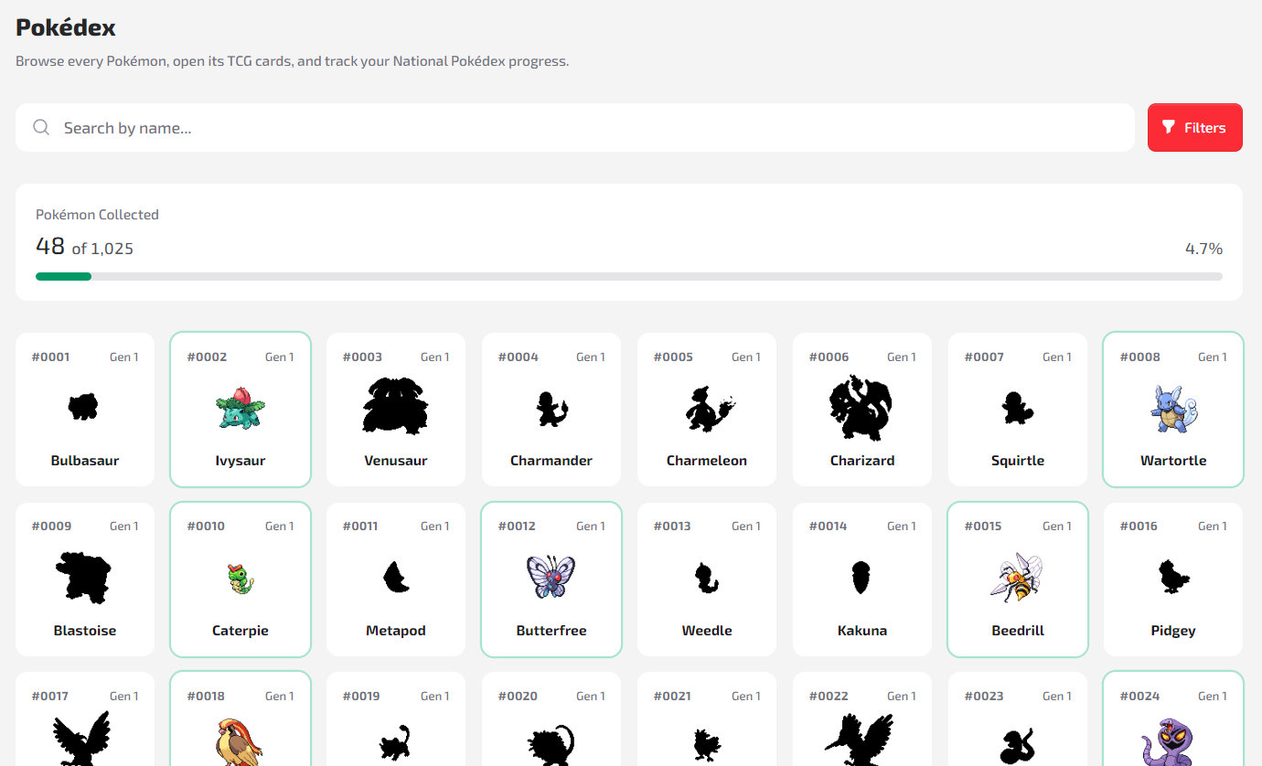Image resolution: width=1262 pixels, height=766 pixels.
Task: Click Gen 1 tag on Charmander card
Action: (x=590, y=356)
